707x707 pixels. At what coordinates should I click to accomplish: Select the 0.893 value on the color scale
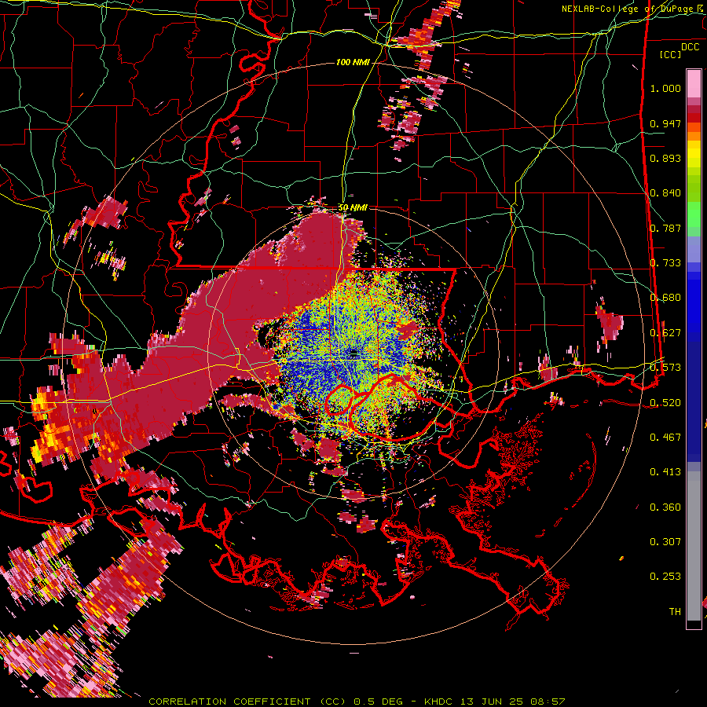(x=665, y=158)
